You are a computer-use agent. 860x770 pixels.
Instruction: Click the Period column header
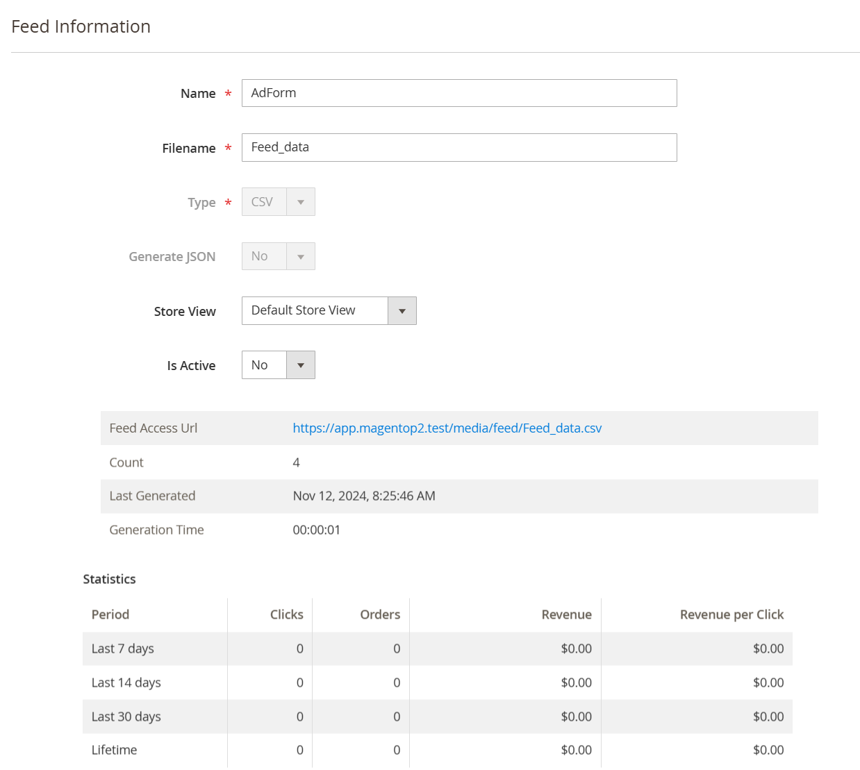point(110,614)
